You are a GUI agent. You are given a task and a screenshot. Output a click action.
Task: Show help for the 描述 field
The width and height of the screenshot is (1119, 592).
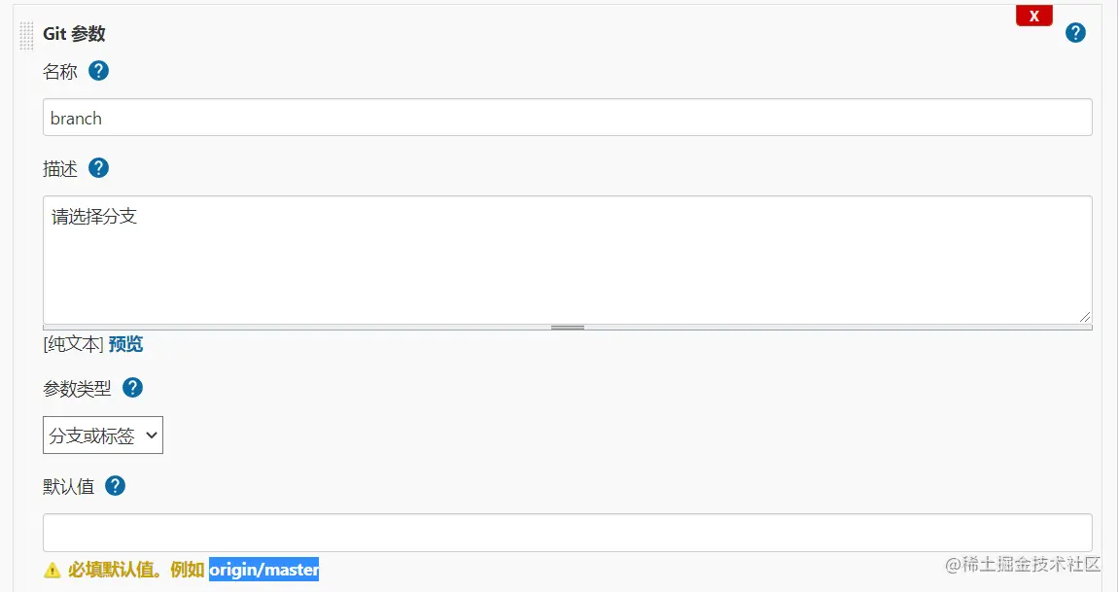pos(98,168)
